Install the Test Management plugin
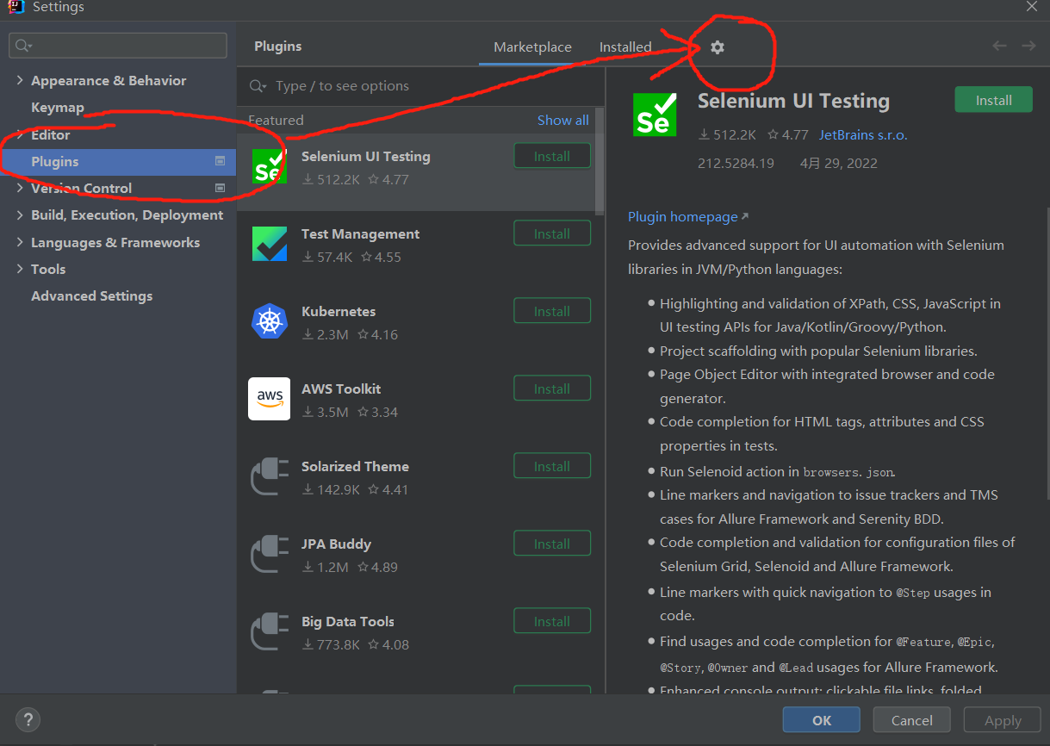This screenshot has height=746, width=1050. coord(552,233)
